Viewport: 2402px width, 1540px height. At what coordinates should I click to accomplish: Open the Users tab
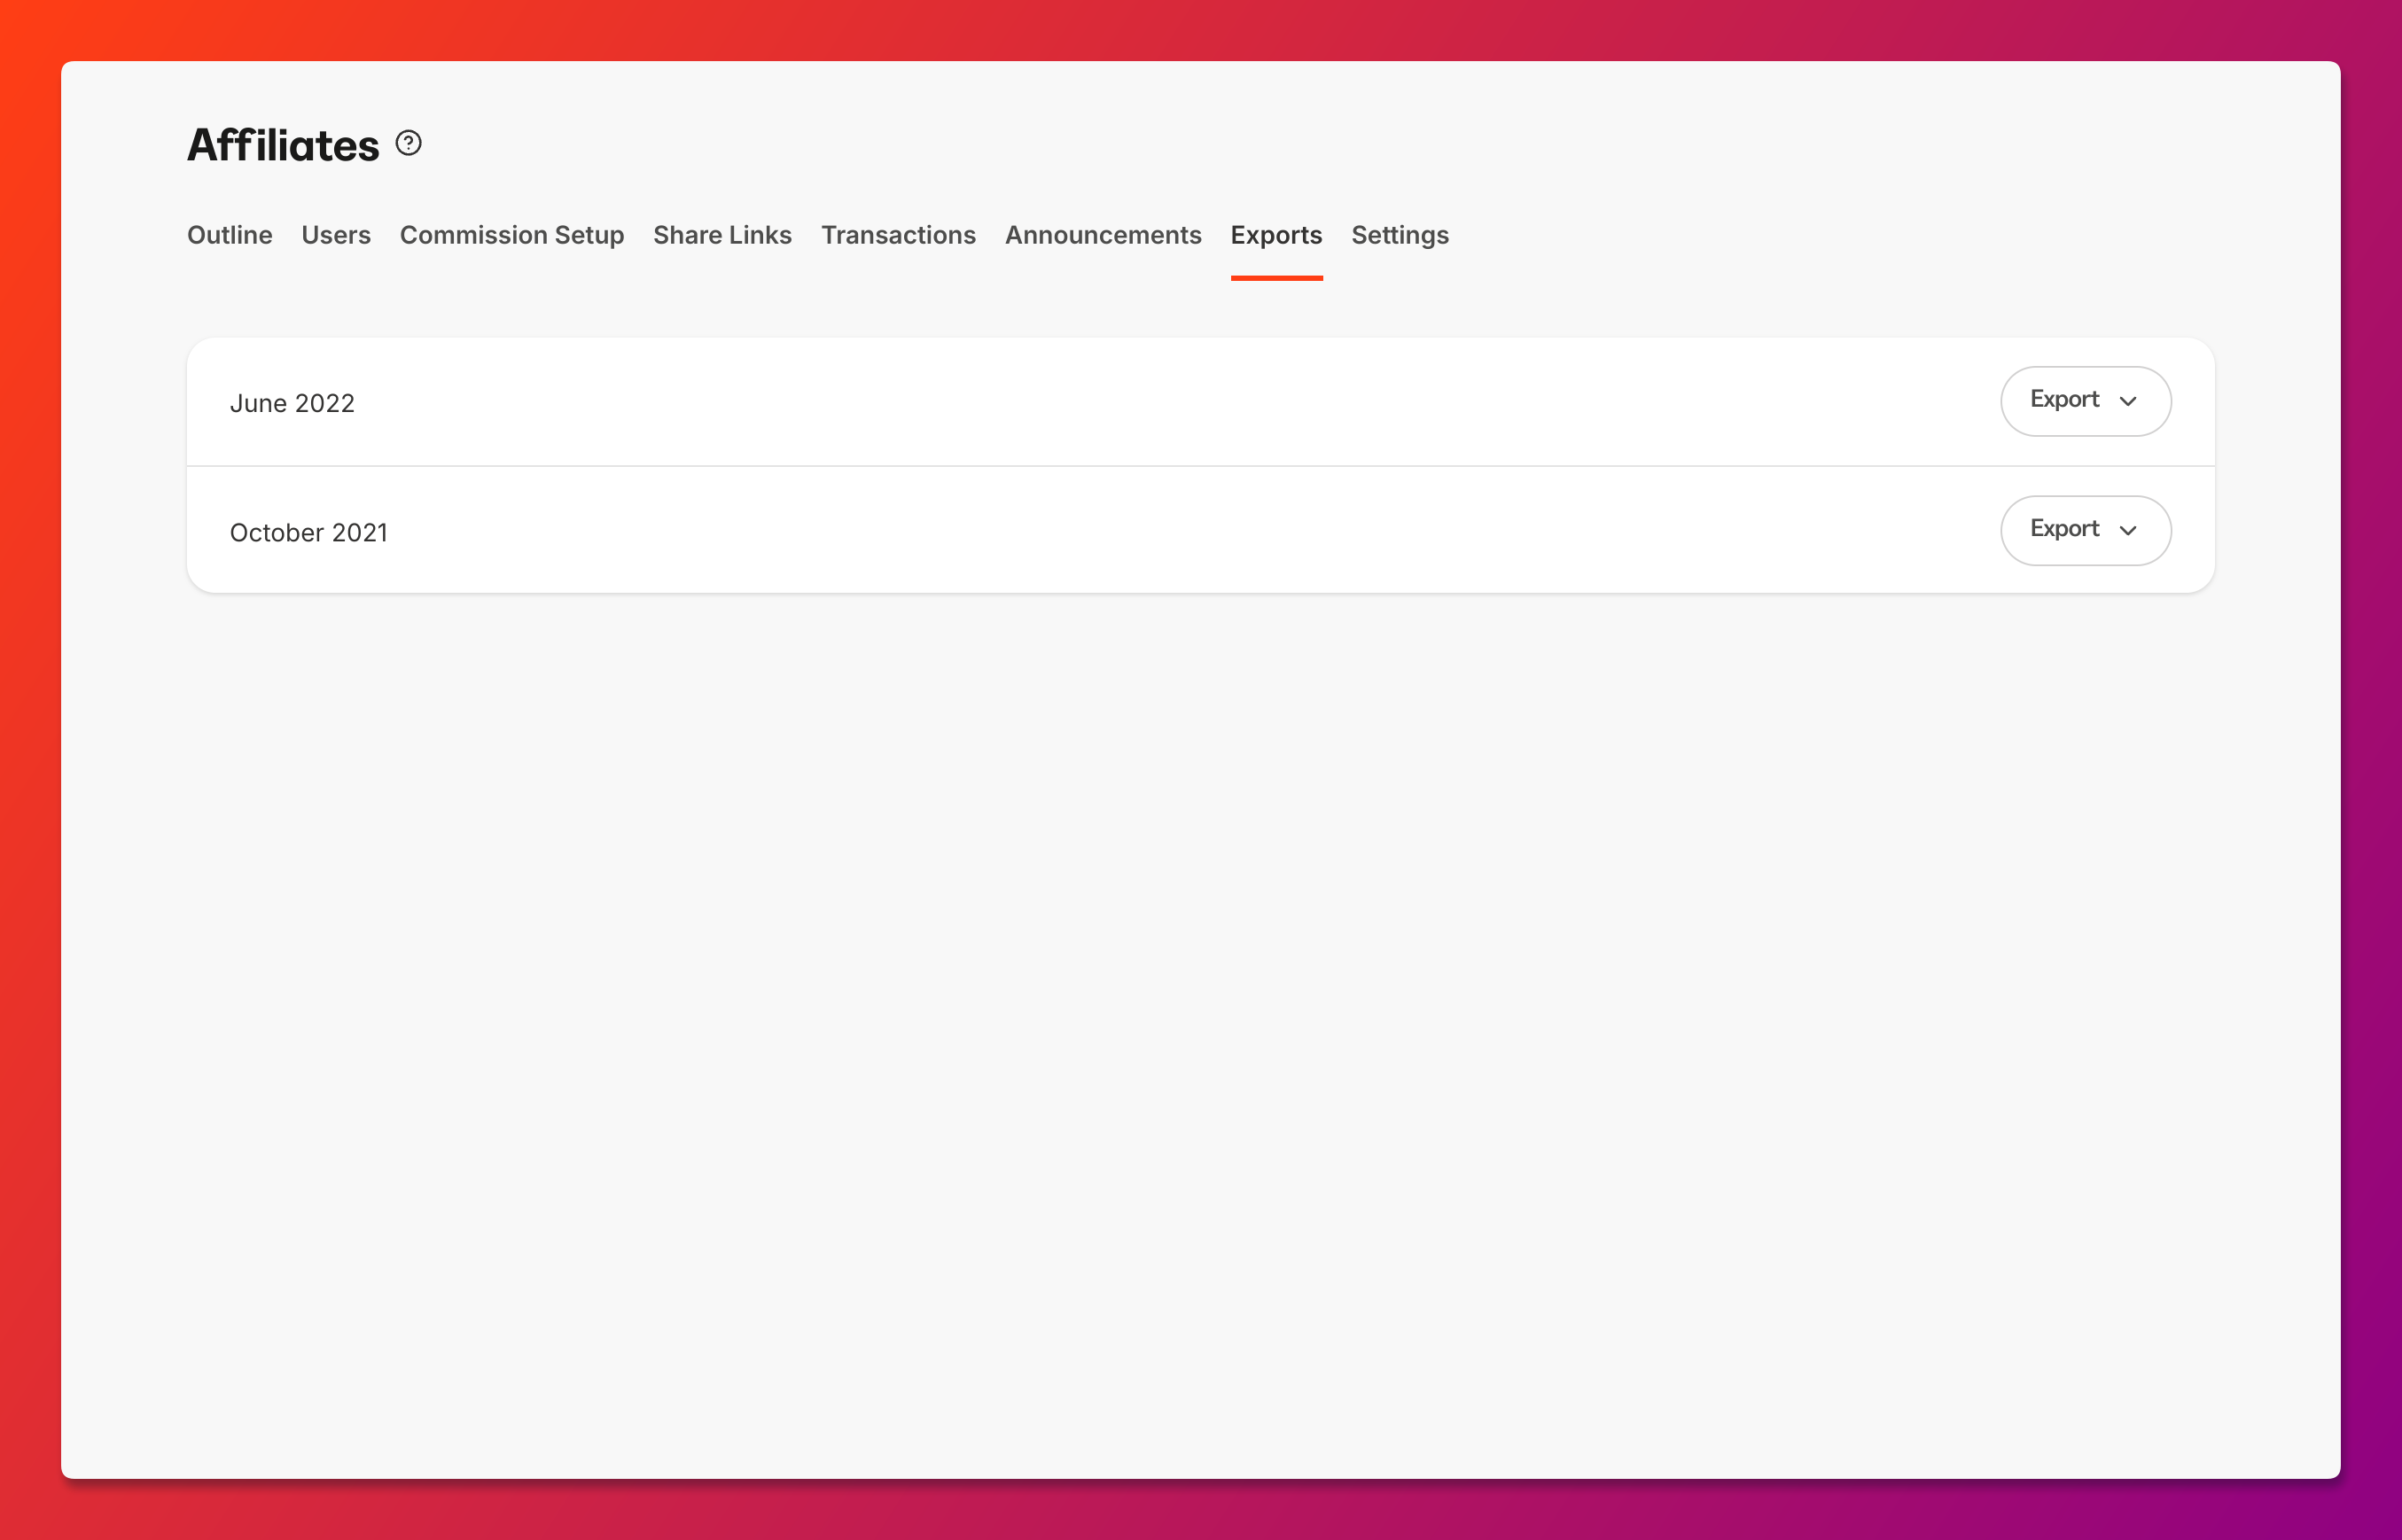336,235
